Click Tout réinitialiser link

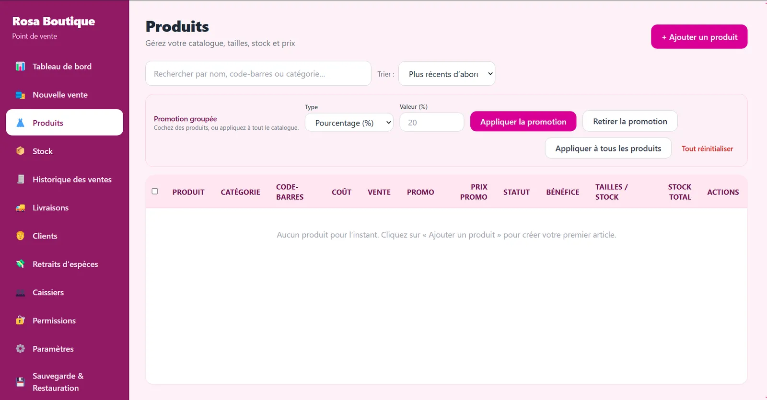707,149
